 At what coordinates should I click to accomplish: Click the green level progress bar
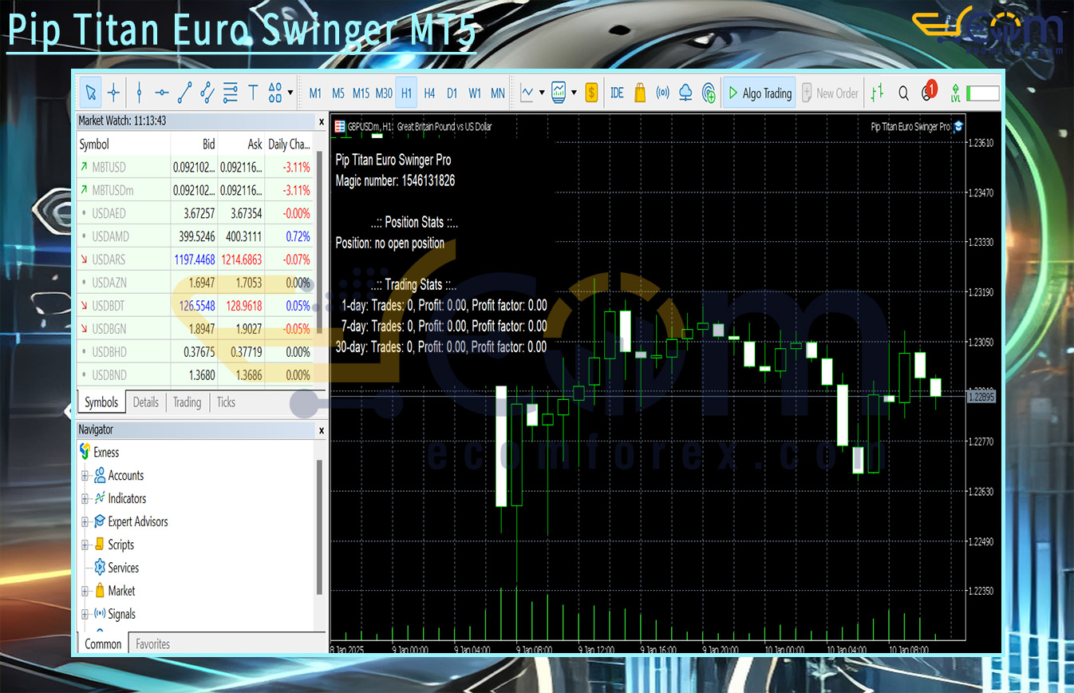pyautogui.click(x=982, y=93)
